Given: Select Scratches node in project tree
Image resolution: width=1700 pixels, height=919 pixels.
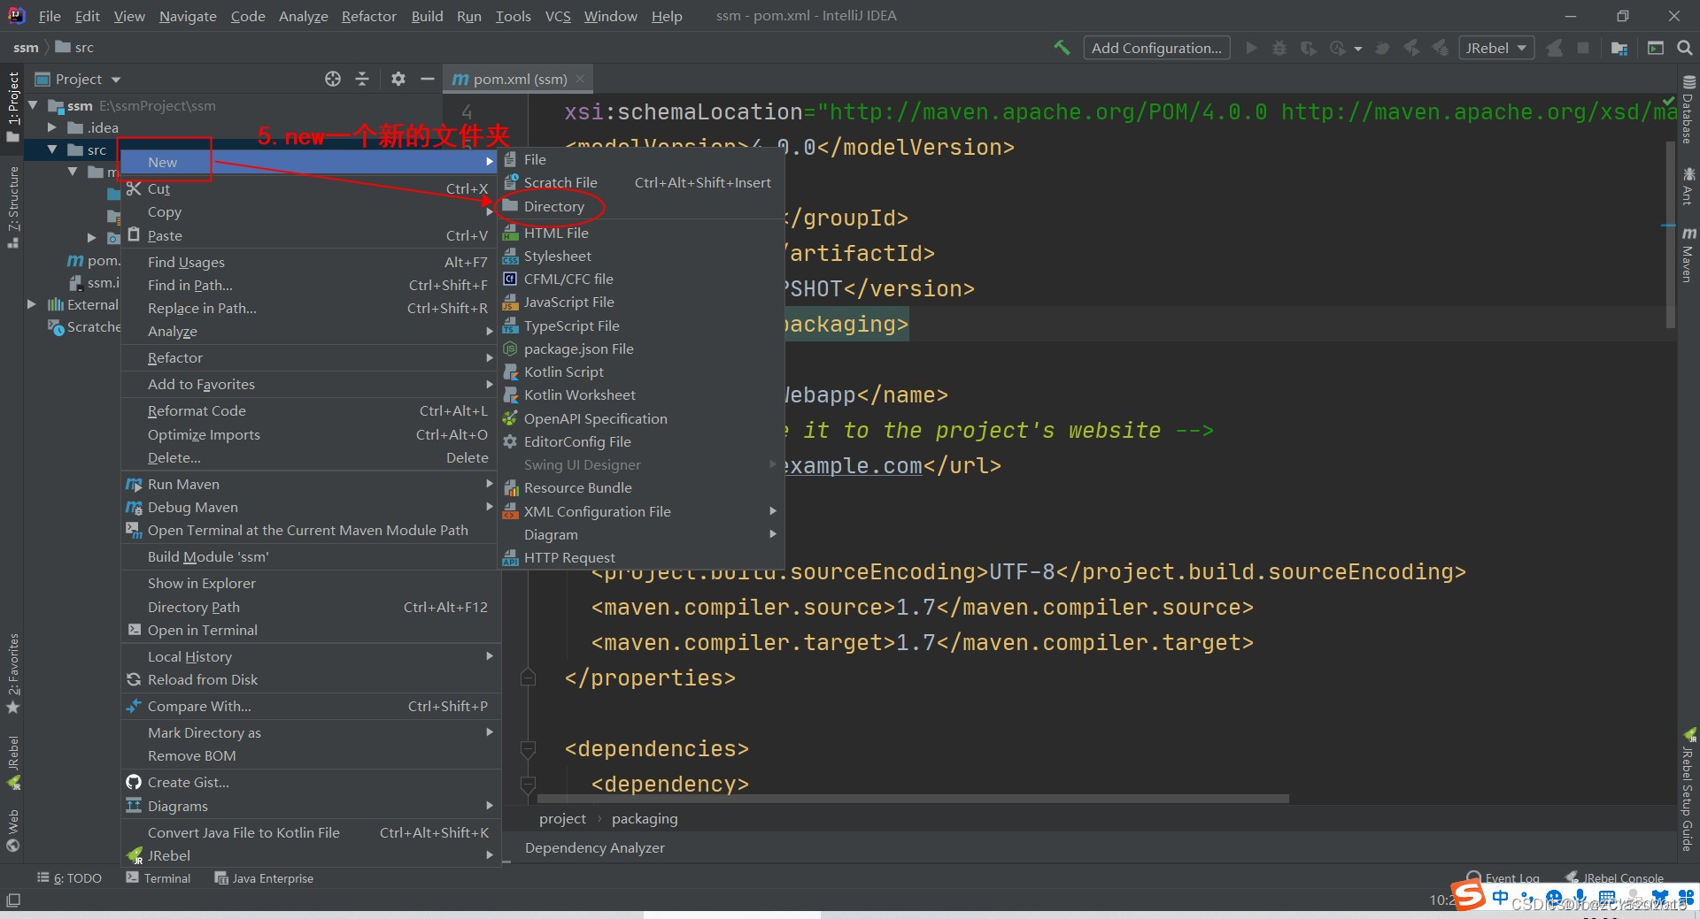Looking at the screenshot, I should coord(84,326).
